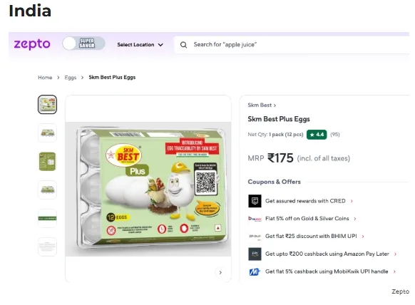Image resolution: width=415 pixels, height=305 pixels.
Task: Click the search magnifier icon
Action: 183,45
